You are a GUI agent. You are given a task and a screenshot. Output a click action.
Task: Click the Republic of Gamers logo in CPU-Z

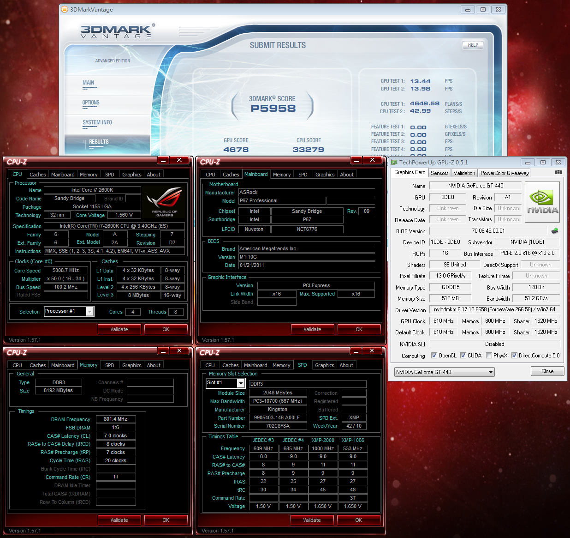pos(164,201)
